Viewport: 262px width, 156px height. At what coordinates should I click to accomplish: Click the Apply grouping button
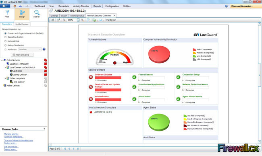(x=22, y=55)
